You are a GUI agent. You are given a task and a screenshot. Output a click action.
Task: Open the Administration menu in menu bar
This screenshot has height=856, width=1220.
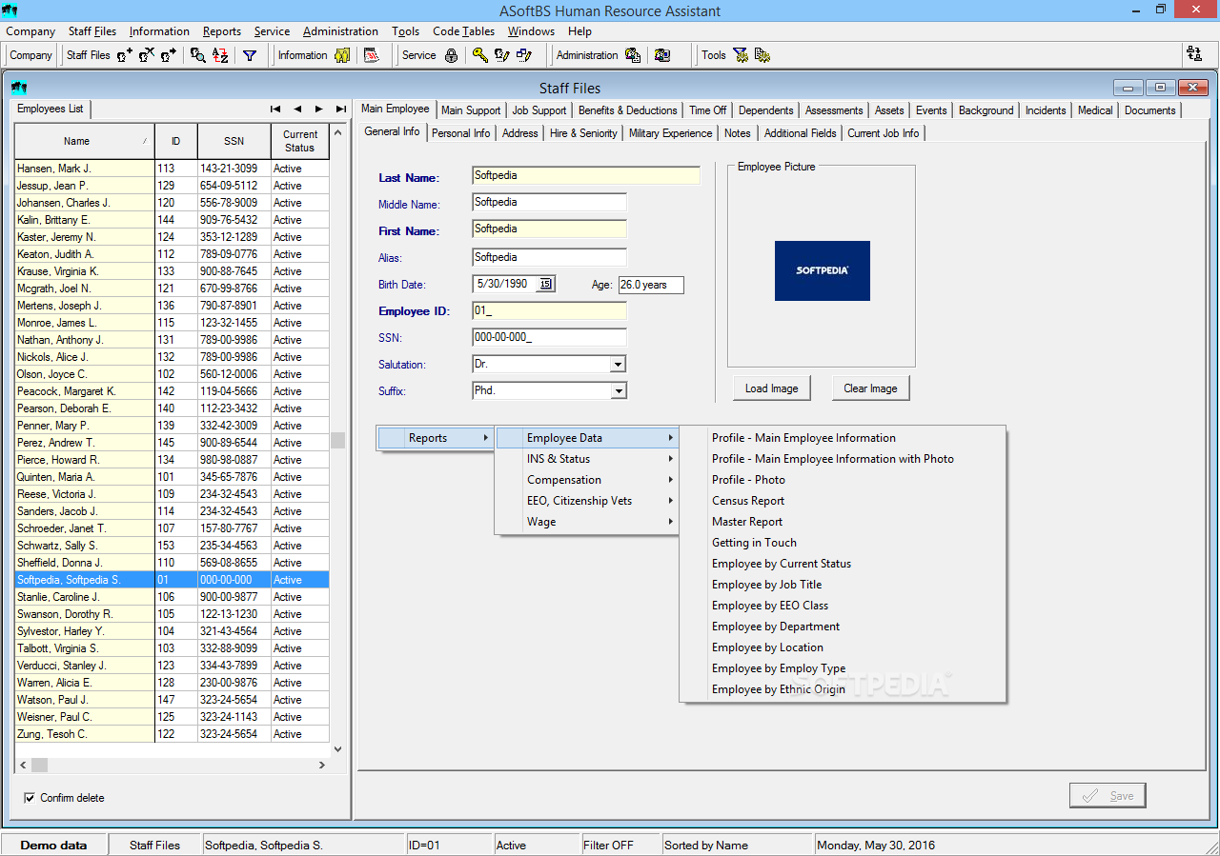click(x=340, y=31)
